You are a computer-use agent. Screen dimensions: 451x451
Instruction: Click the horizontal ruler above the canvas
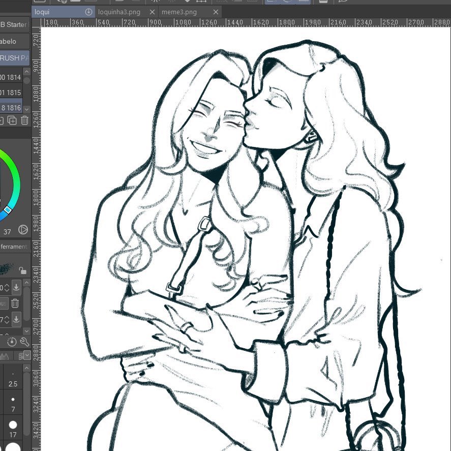[x=246, y=23]
